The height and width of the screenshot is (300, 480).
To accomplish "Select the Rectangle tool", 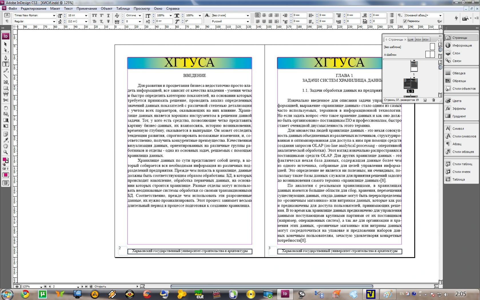I will [x=5, y=88].
